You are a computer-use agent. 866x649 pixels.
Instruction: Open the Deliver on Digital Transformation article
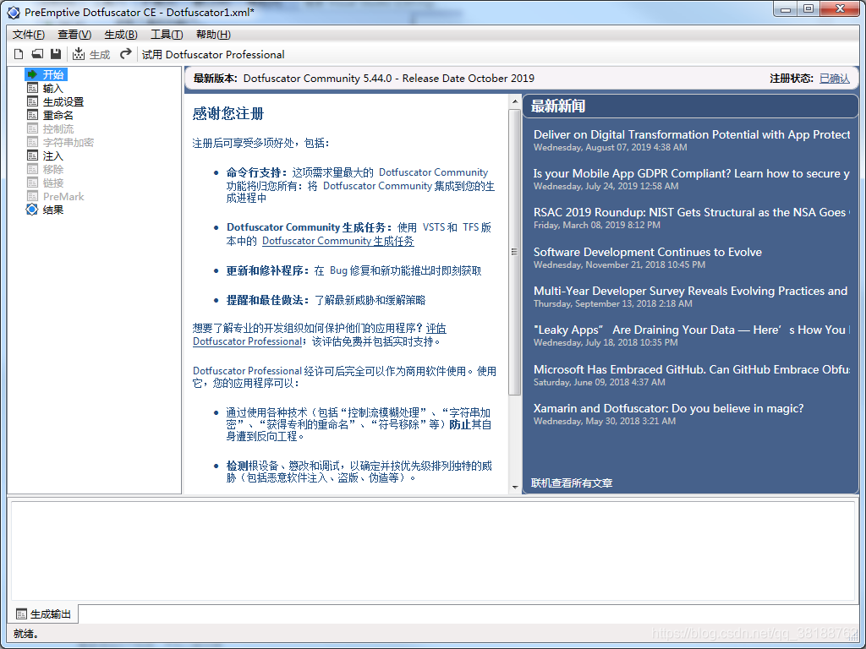pyautogui.click(x=692, y=134)
